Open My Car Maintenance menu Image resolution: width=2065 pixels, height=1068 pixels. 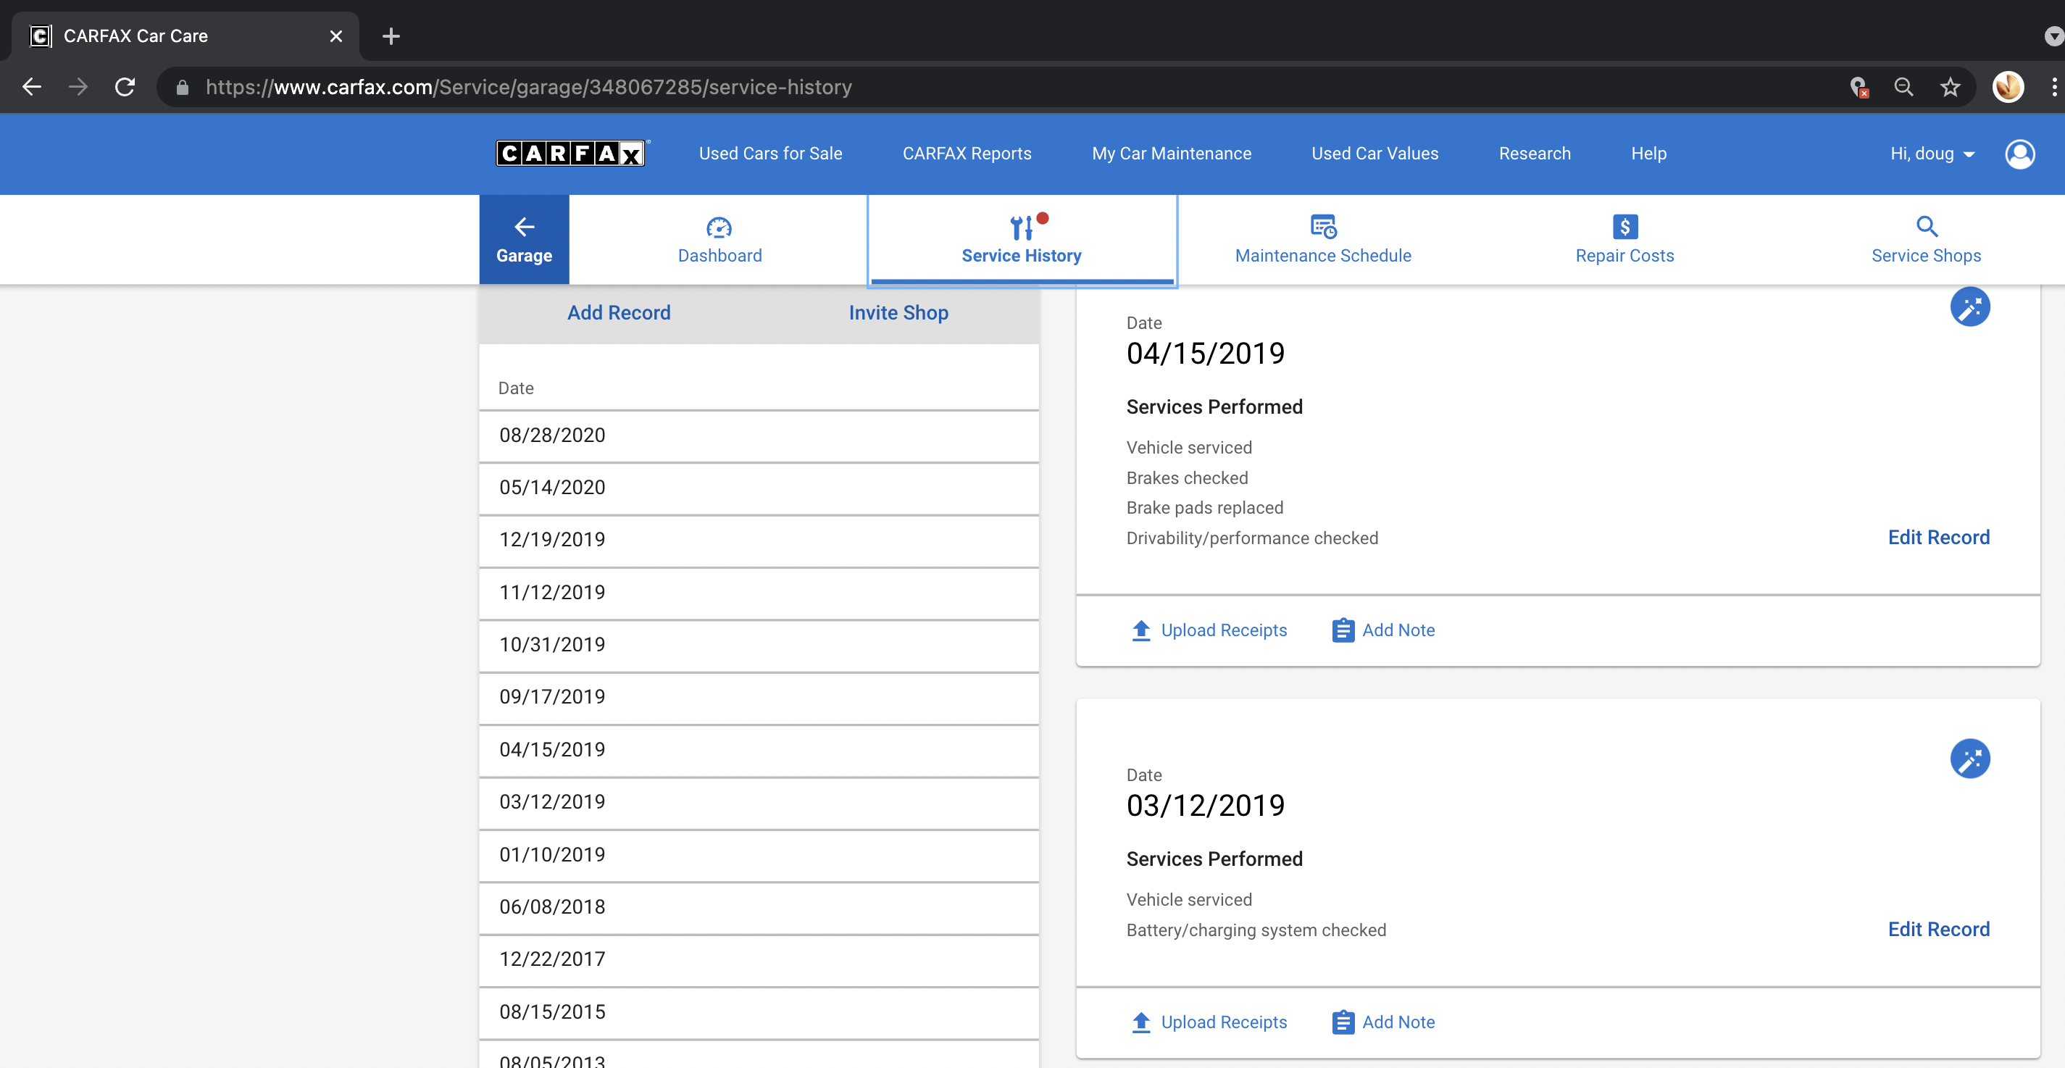(x=1171, y=153)
